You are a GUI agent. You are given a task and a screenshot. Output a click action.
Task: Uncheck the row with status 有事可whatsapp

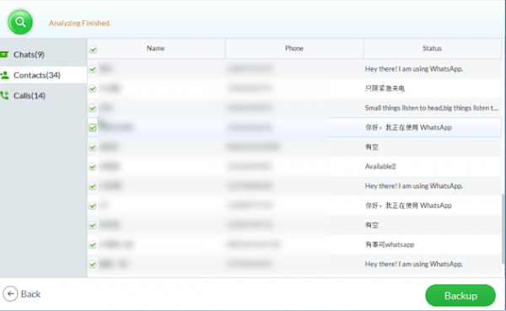coord(93,244)
